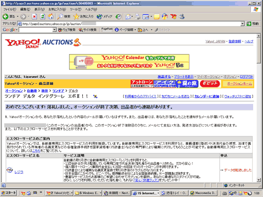The height and width of the screenshot is (197, 263).
Task: Click the オークション breadcrumb link
Action: click(14, 91)
